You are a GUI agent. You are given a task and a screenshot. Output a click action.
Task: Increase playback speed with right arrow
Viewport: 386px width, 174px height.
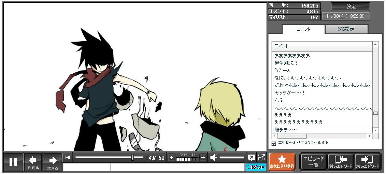(x=203, y=157)
